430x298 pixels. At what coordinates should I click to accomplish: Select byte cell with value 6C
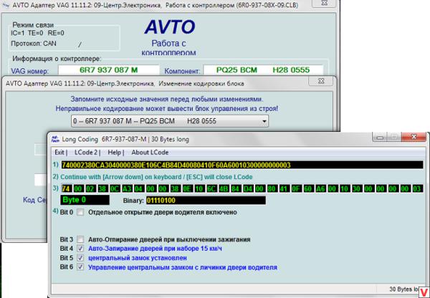[x=211, y=188]
